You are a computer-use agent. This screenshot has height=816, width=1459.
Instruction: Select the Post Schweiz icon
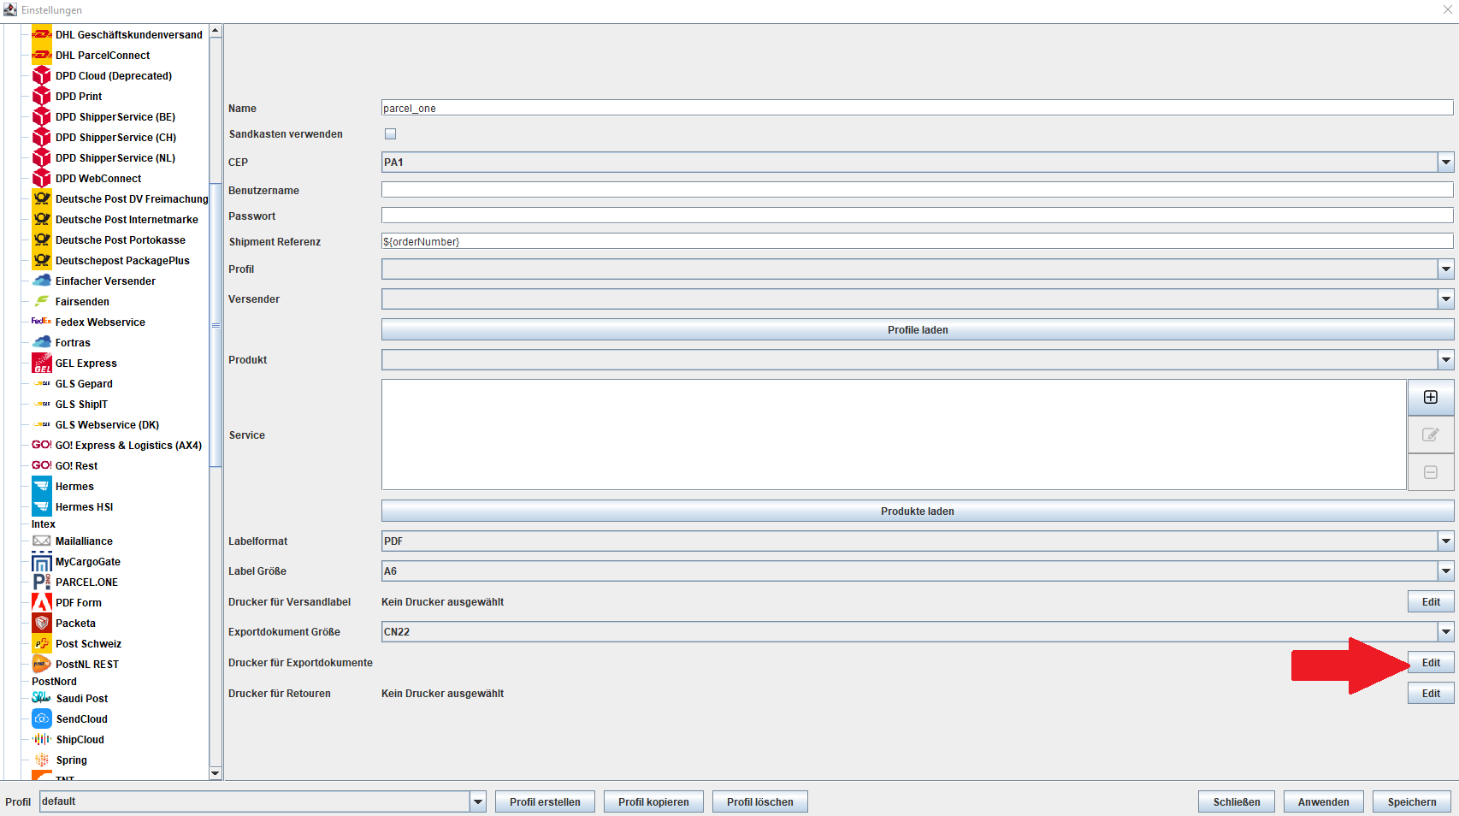click(42, 644)
